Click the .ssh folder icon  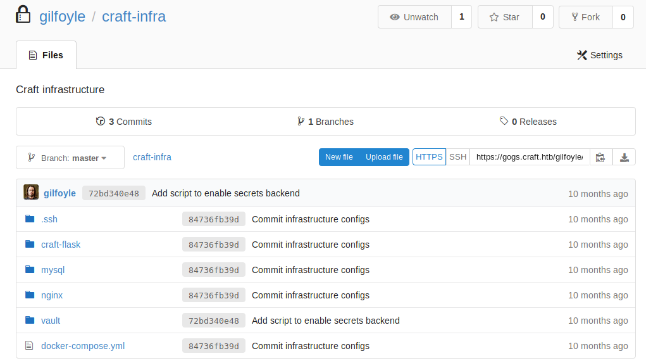point(29,219)
